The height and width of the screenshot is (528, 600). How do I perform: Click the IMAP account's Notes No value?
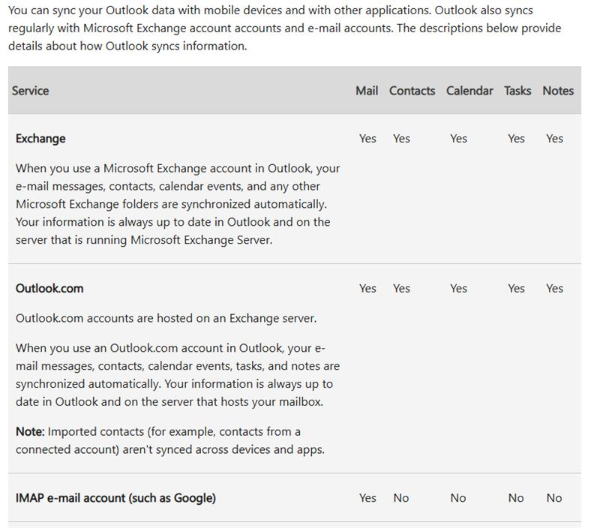554,498
